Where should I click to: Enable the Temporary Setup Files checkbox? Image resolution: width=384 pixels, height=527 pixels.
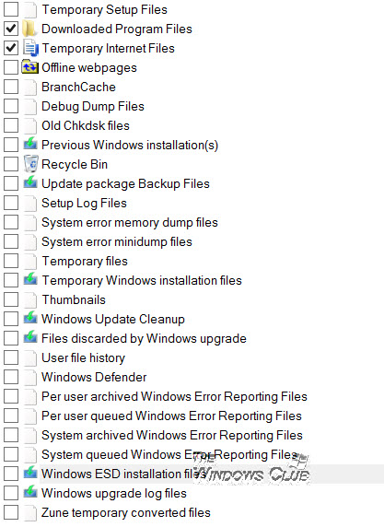tap(11, 9)
